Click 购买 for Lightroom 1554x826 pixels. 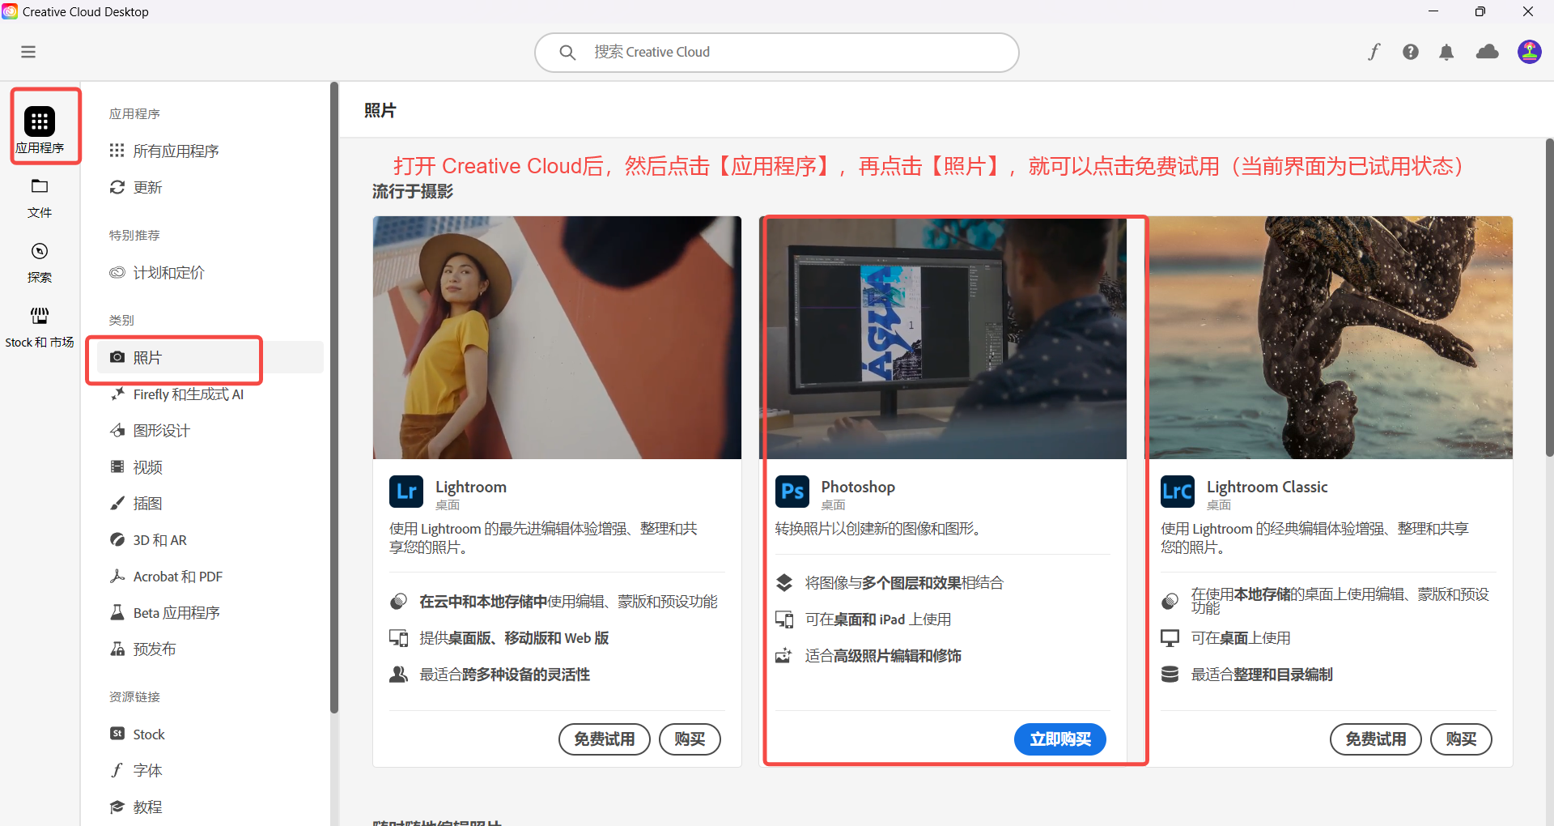(x=690, y=739)
